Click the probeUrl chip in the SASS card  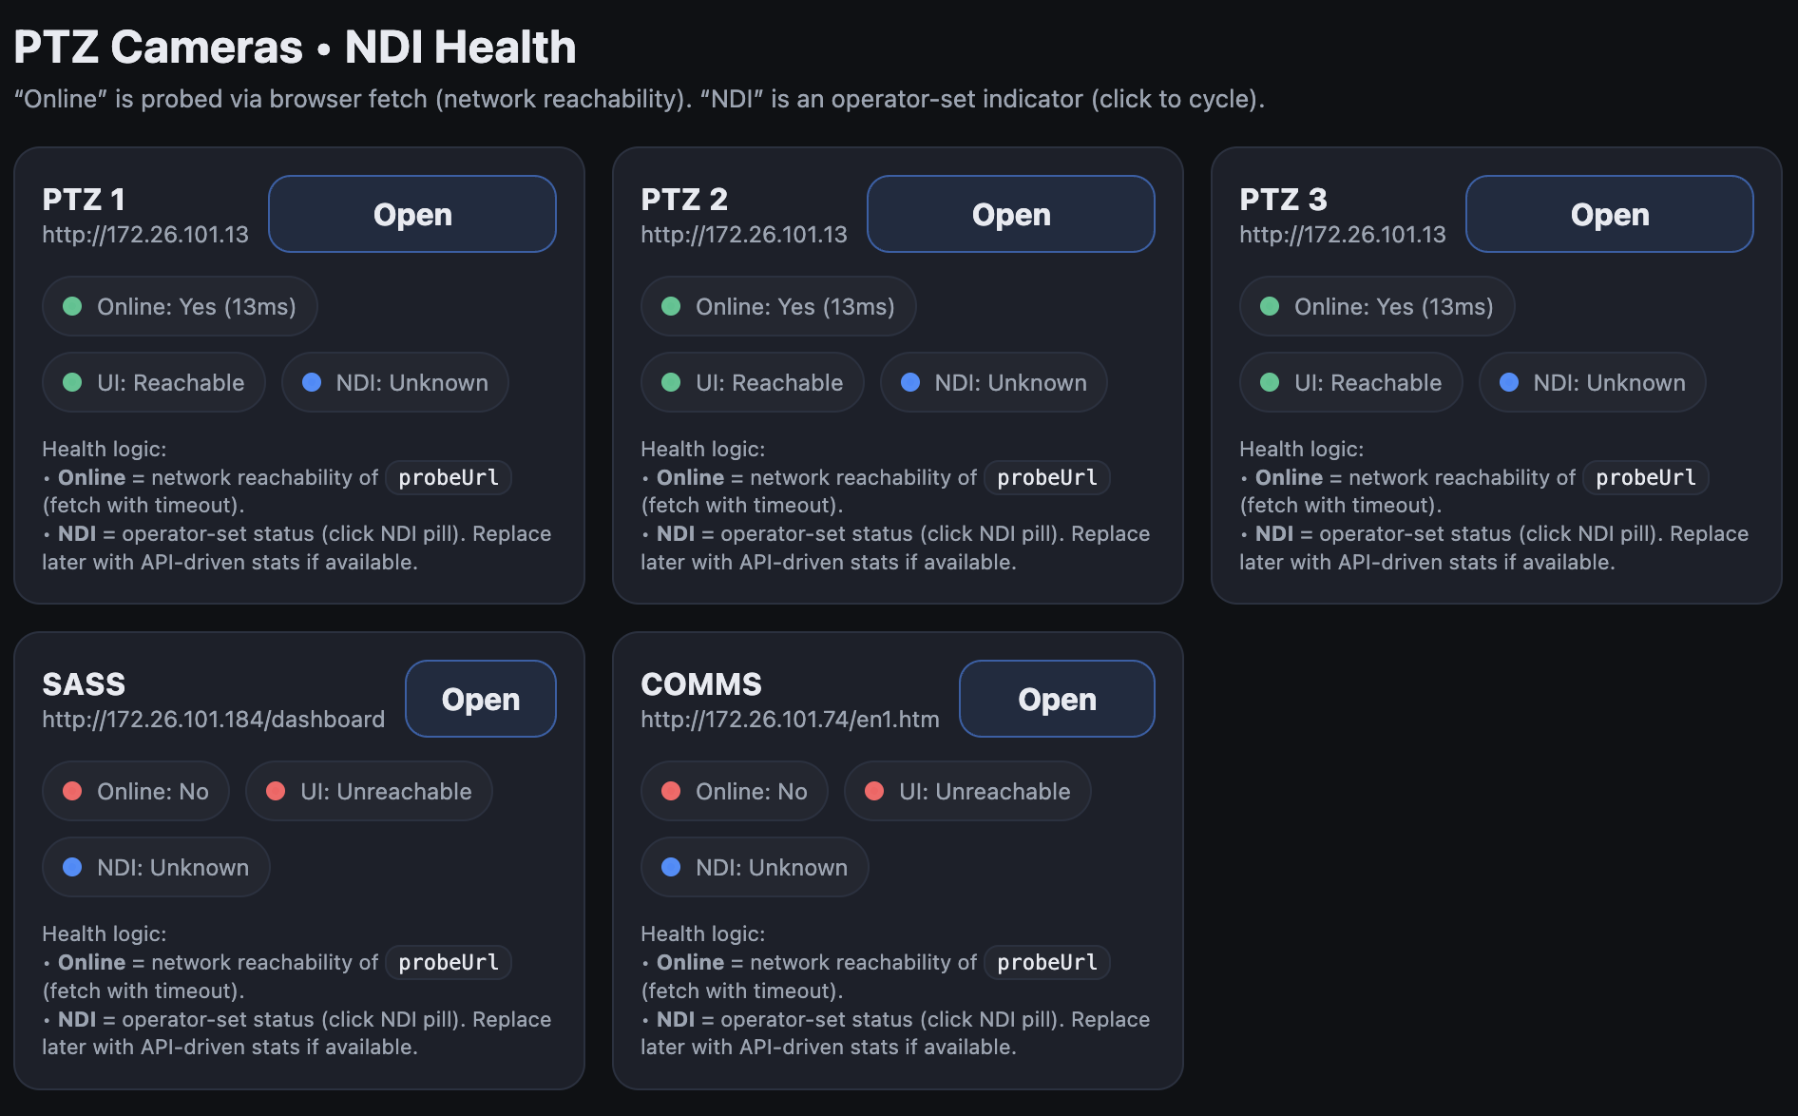[x=448, y=962]
